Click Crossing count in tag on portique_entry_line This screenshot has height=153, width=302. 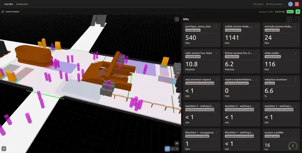pos(193,31)
